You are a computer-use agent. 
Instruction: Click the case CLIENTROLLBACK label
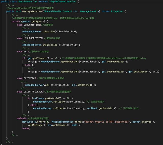point(30,92)
